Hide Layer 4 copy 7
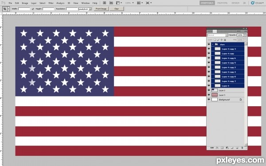Screen dimensions: 266x166 coord(209,81)
